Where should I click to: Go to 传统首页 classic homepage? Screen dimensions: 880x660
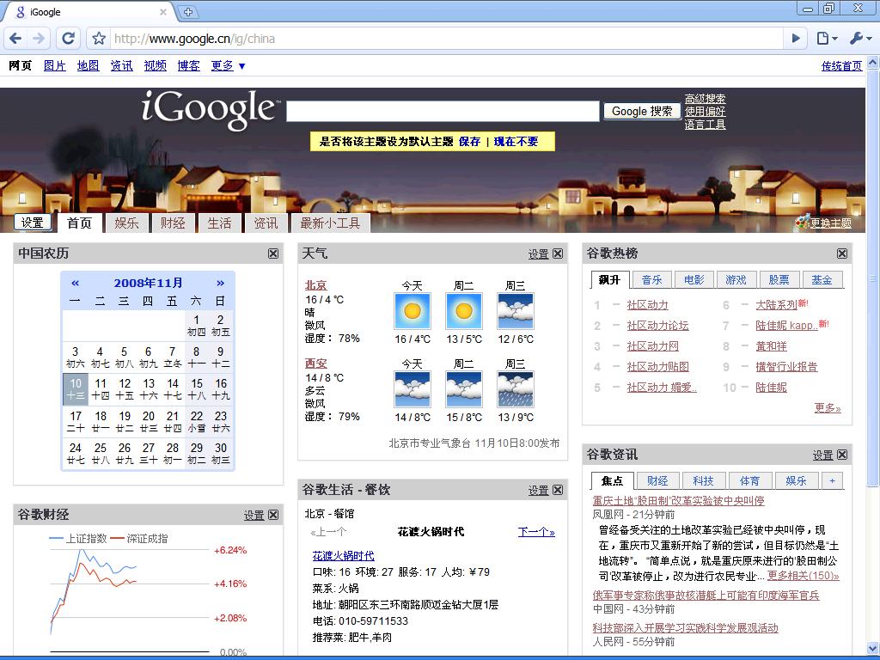pos(842,65)
